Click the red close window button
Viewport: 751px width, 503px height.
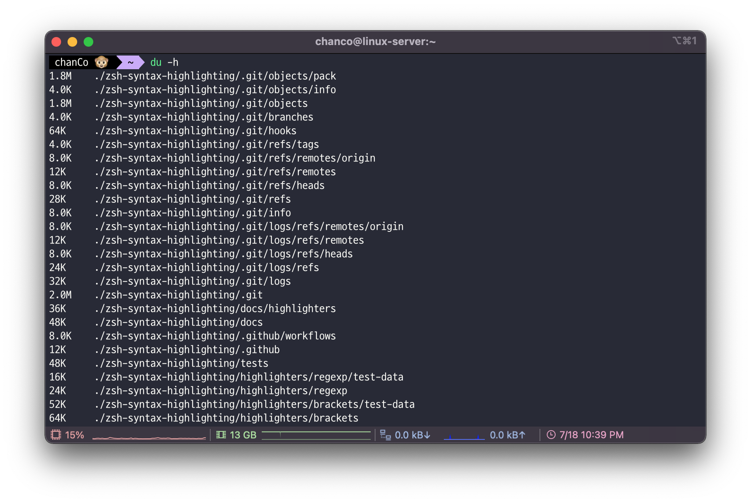click(56, 42)
